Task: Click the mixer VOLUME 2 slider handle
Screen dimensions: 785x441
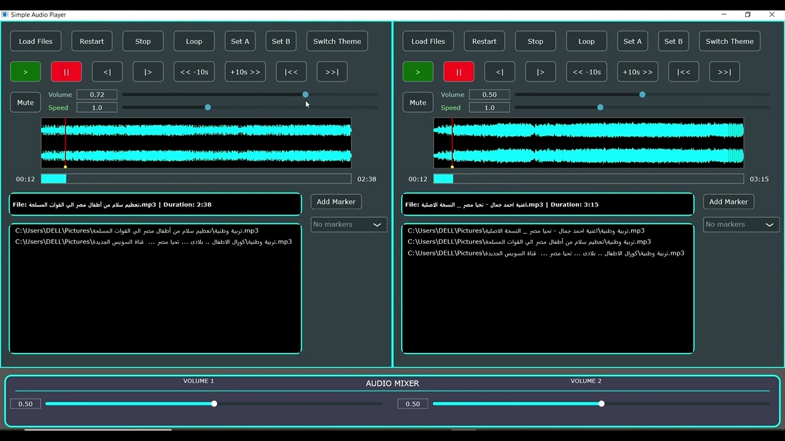Action: pos(602,404)
